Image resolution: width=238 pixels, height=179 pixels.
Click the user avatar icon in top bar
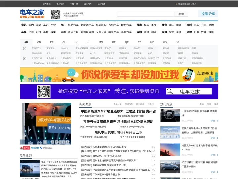[x=177, y=4]
